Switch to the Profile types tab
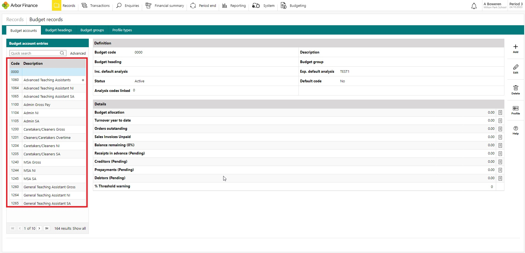The height and width of the screenshot is (253, 525). (x=122, y=30)
